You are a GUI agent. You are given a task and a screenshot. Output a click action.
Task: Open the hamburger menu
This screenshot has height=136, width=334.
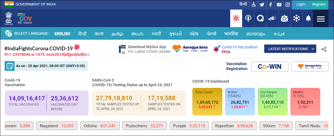[321, 18]
